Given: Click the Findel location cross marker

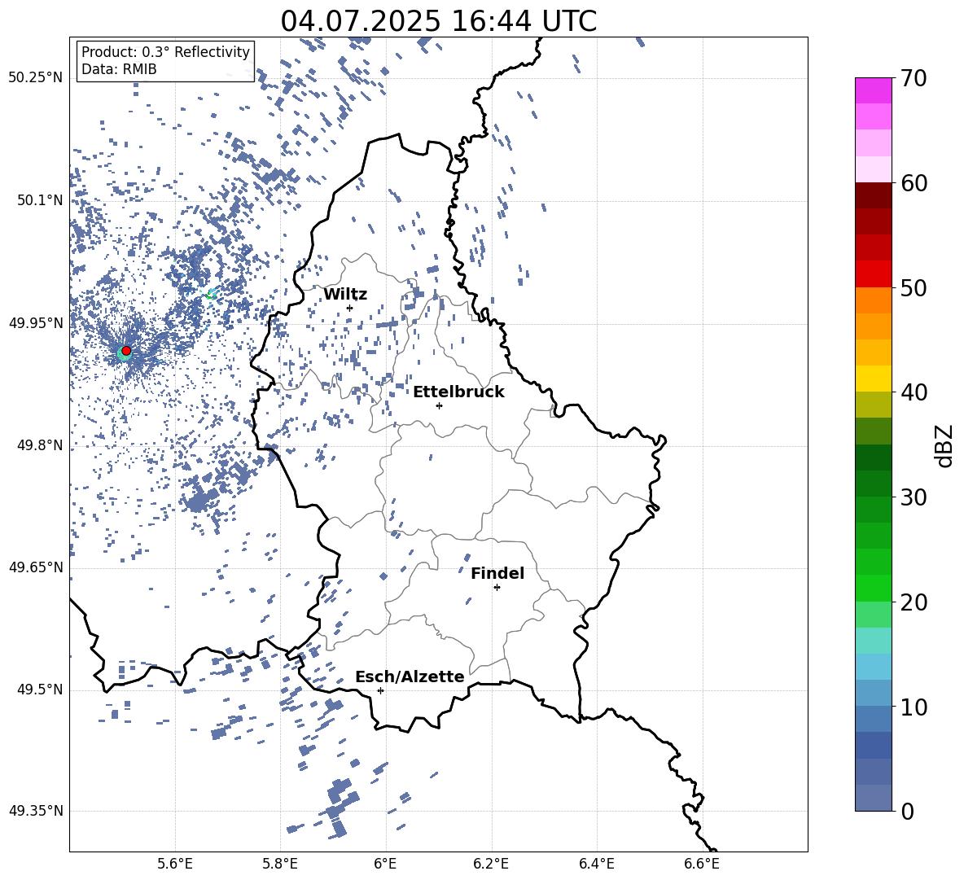Looking at the screenshot, I should tap(497, 588).
